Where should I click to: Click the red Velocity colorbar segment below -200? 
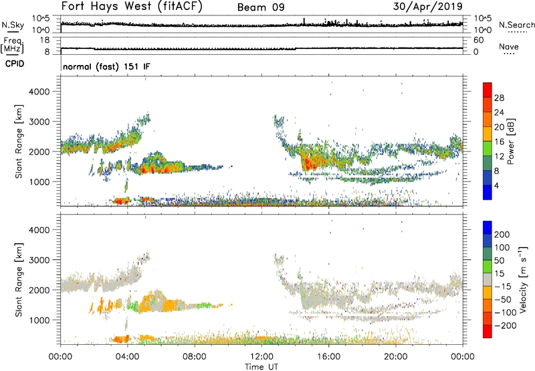point(488,331)
